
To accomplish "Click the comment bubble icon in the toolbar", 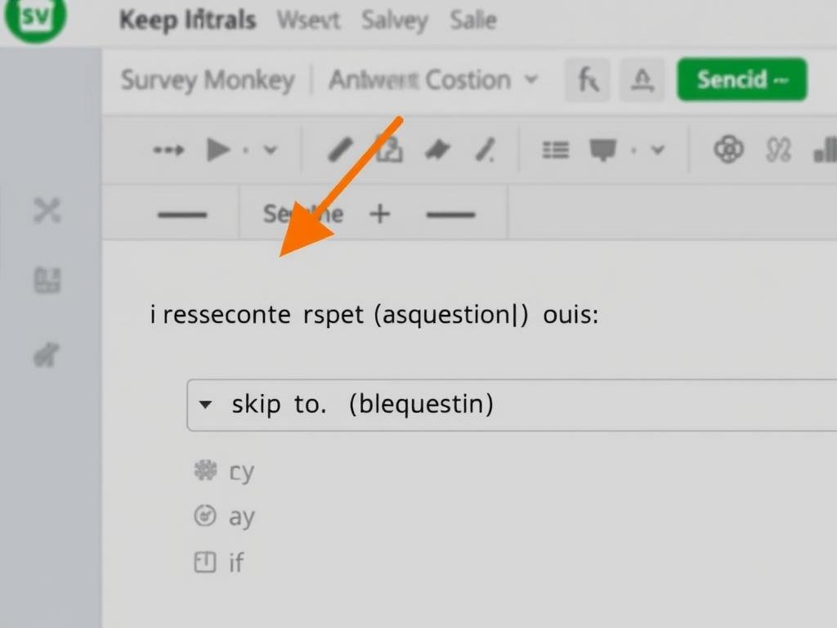I will 602,149.
